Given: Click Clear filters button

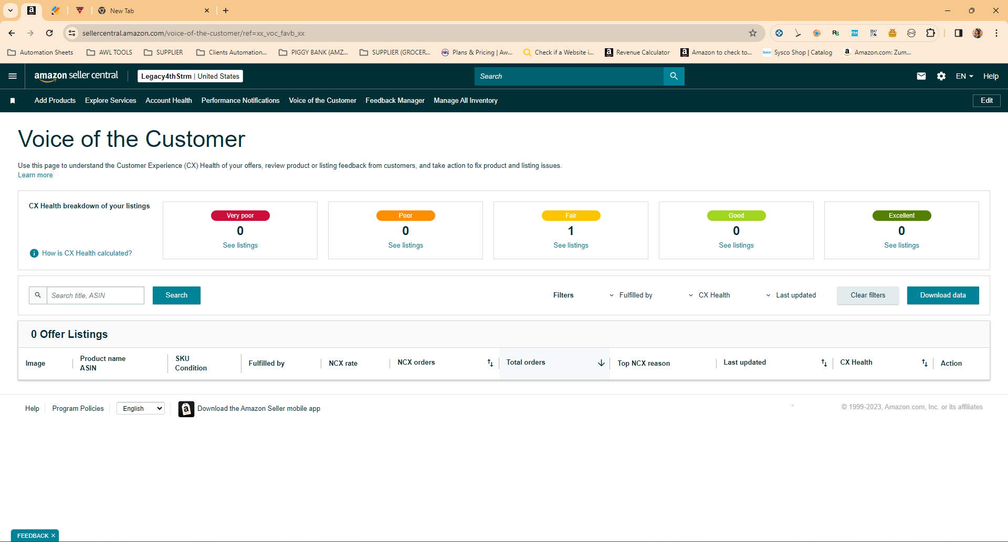Looking at the screenshot, I should coord(868,295).
